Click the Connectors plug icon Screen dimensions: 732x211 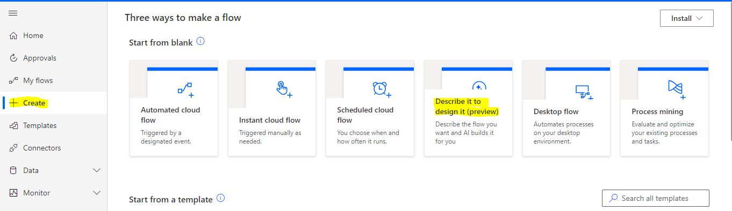pos(14,148)
